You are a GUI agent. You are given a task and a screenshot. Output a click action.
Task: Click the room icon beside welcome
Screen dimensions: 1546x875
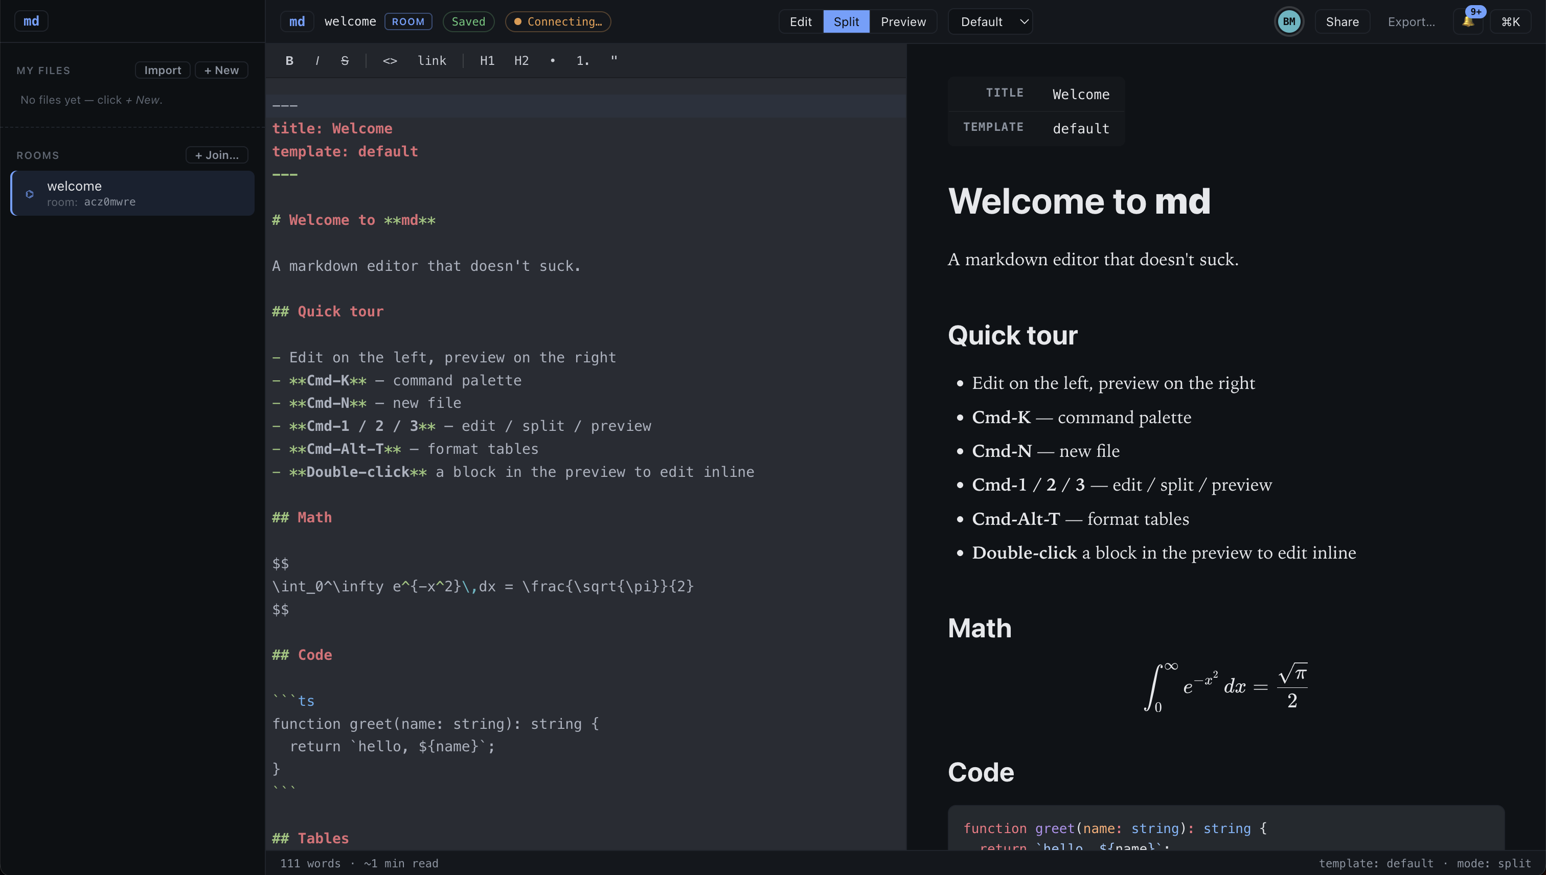[x=30, y=194]
